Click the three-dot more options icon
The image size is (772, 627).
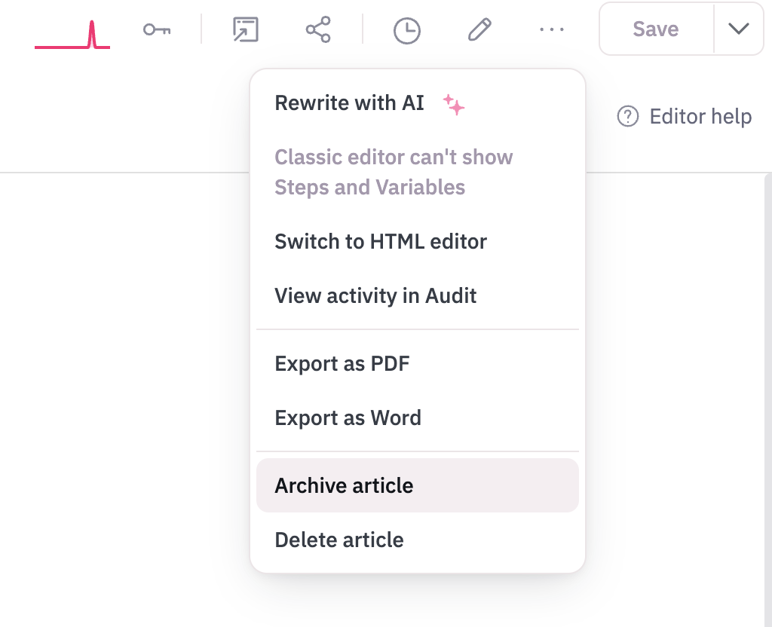[x=551, y=29]
